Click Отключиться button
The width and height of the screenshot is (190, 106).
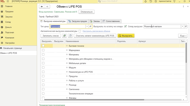pos(87,12)
